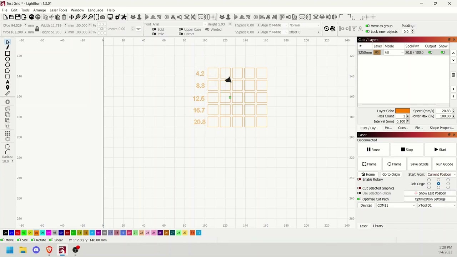Toggle Italic font switch
The image size is (457, 257).
(154, 34)
